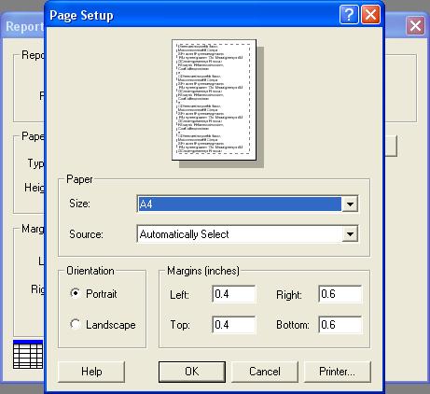Click the page preview thumbnail
The height and width of the screenshot is (394, 430).
pos(214,100)
